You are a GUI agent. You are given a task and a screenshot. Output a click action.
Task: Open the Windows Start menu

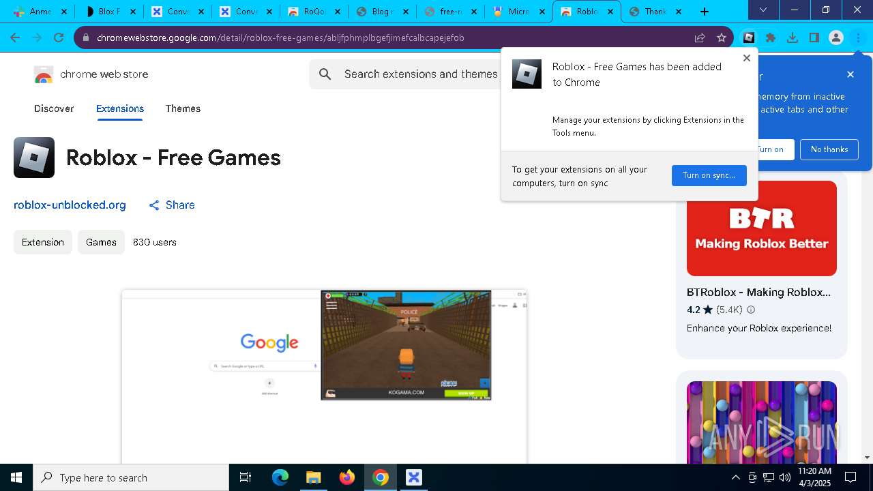tap(16, 477)
